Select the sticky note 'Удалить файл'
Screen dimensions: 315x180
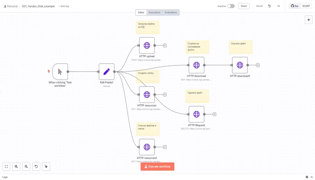point(197,96)
